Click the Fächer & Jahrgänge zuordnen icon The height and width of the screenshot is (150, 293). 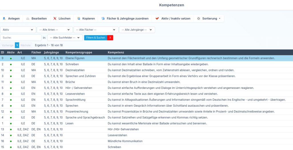103,19
